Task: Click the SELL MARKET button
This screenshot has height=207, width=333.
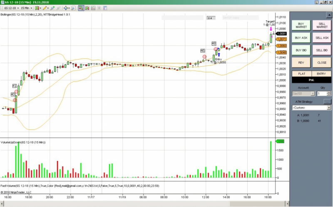Action: [x=322, y=25]
